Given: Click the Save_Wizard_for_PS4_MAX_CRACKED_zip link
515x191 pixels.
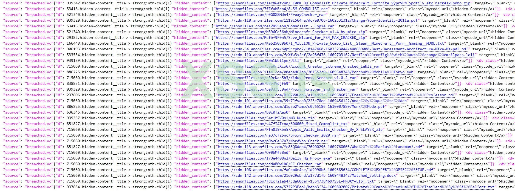Looking at the screenshot, I should (x=290, y=38).
